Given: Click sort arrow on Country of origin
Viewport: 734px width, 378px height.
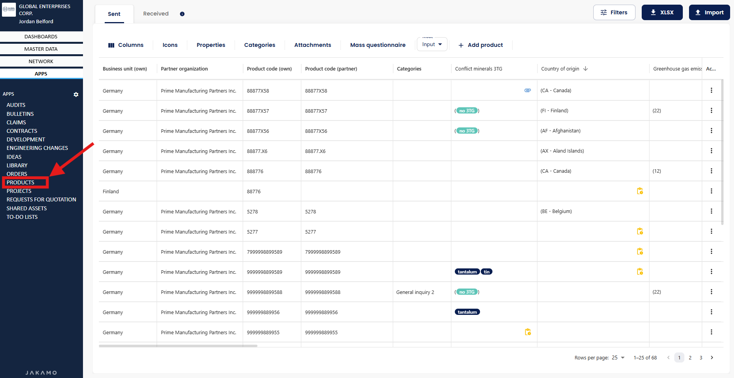Looking at the screenshot, I should click(x=585, y=69).
